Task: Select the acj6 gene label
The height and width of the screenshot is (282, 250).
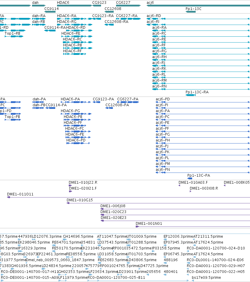Action: (150, 3)
